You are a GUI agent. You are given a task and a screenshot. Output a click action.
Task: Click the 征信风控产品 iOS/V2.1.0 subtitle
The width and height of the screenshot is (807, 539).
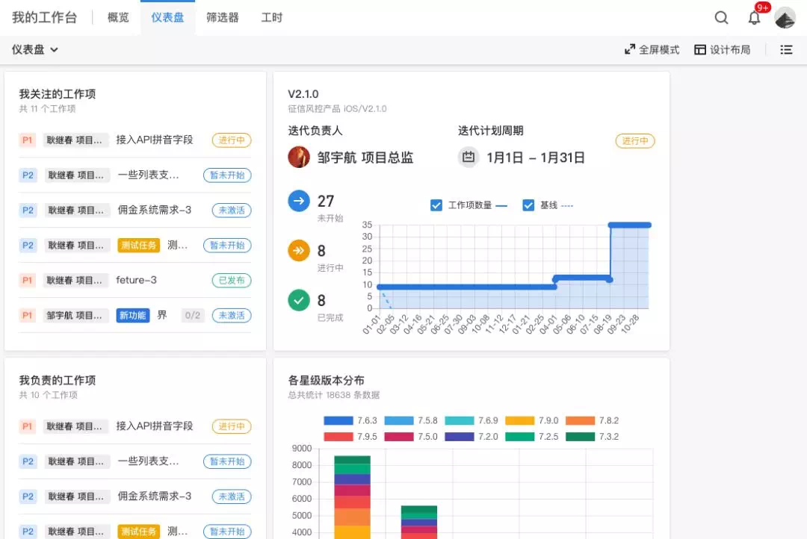click(337, 108)
